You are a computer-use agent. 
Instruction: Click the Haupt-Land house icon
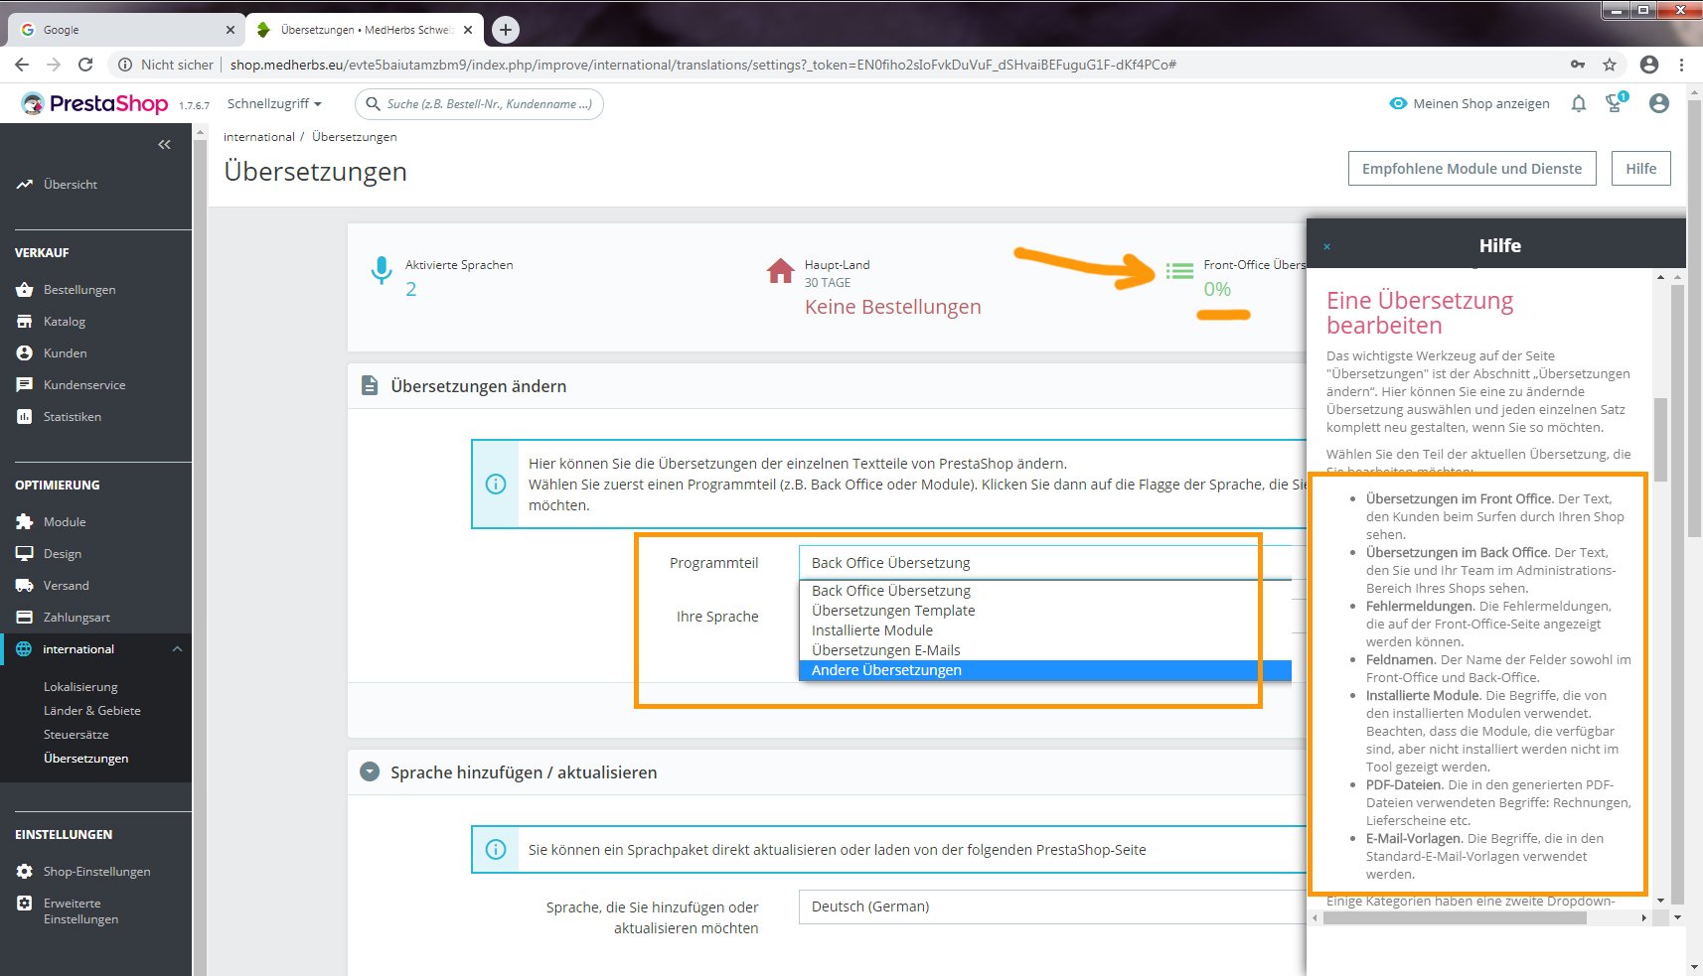pos(781,270)
